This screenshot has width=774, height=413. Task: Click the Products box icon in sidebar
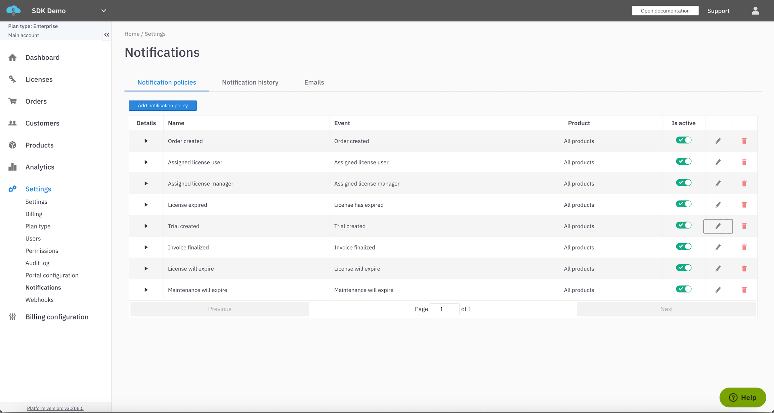point(12,145)
